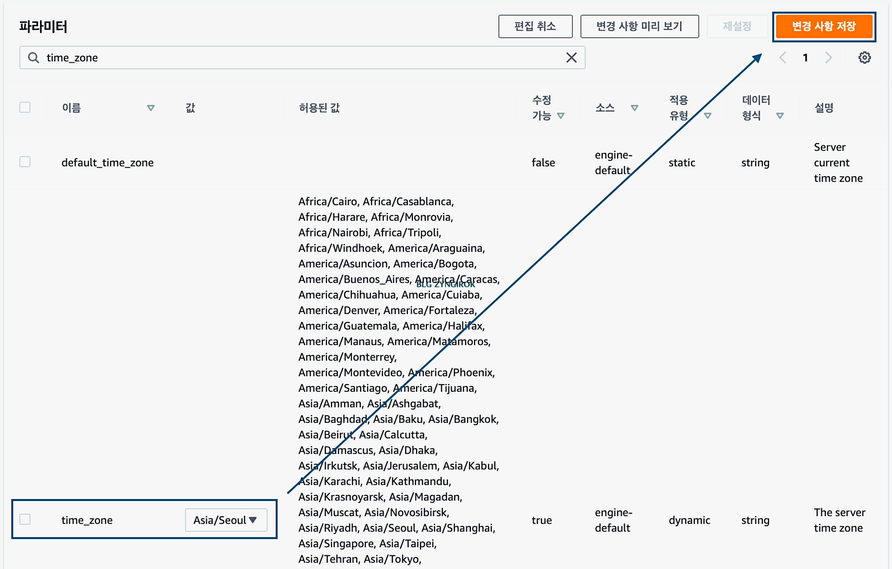The height and width of the screenshot is (569, 892).
Task: Sort by 이름 column arrow
Action: [151, 108]
